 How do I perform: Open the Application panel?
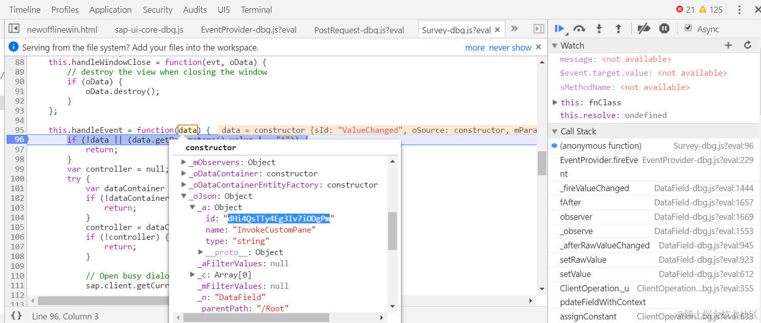point(111,10)
